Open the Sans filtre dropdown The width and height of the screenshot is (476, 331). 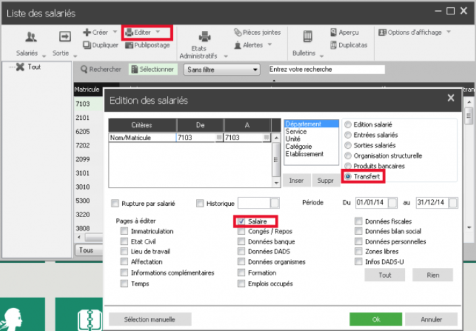pos(222,69)
